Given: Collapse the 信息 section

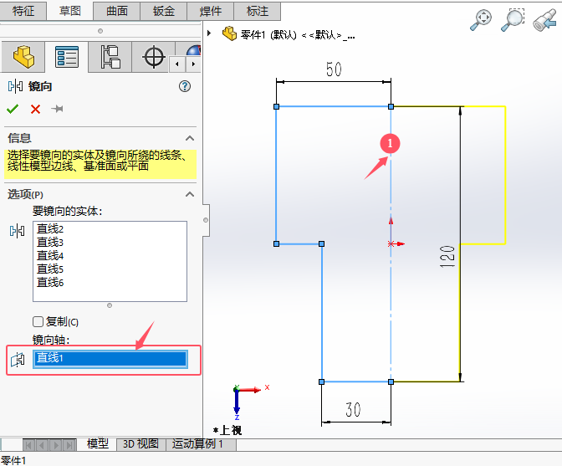Looking at the screenshot, I should point(190,138).
